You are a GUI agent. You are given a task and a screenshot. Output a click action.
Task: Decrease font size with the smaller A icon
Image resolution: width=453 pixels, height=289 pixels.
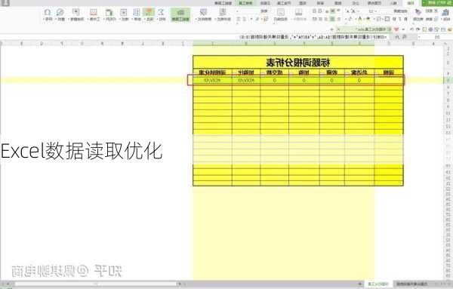tap(347, 11)
